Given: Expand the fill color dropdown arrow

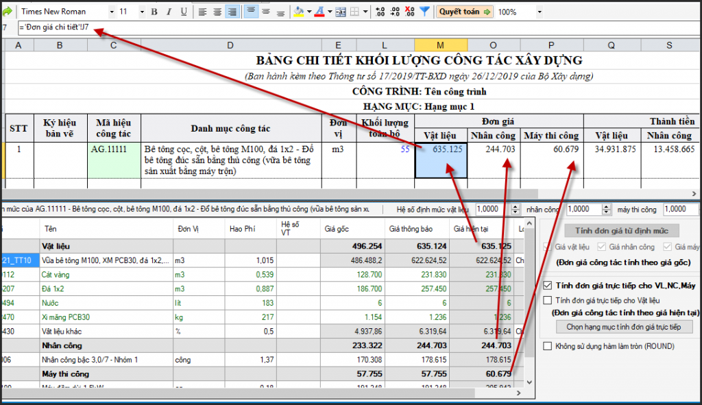Looking at the screenshot, I should [x=309, y=12].
